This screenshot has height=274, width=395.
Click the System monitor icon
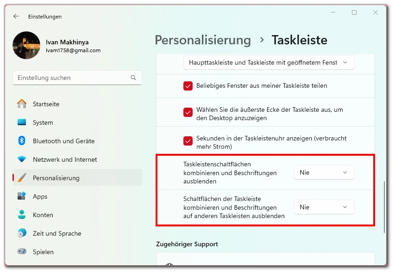[22, 122]
